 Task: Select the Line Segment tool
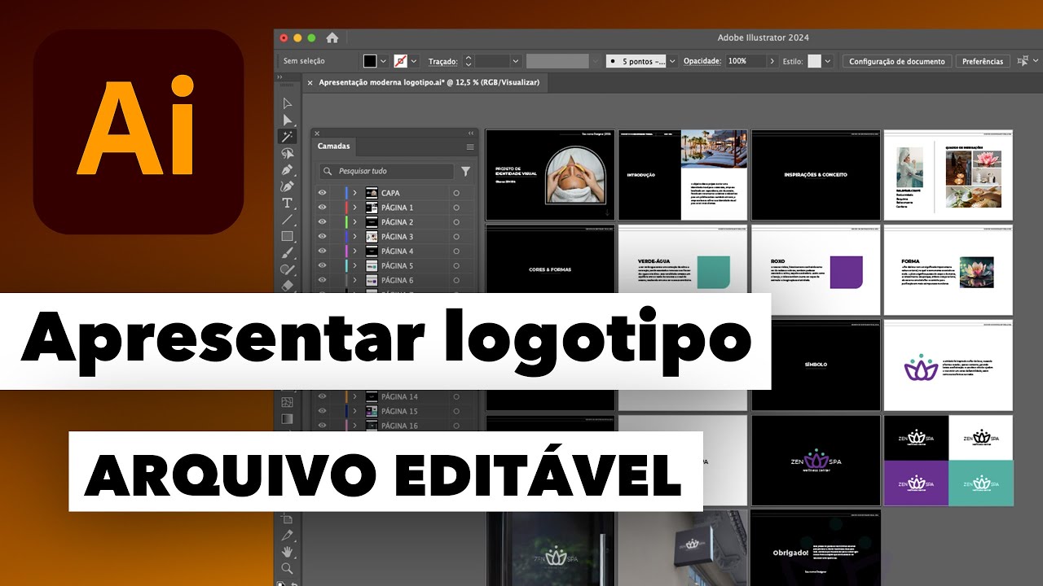coord(287,220)
